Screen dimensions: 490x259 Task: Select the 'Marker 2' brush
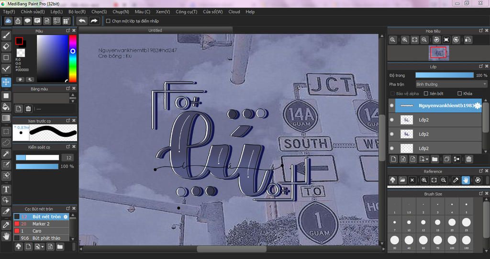pyautogui.click(x=41, y=224)
